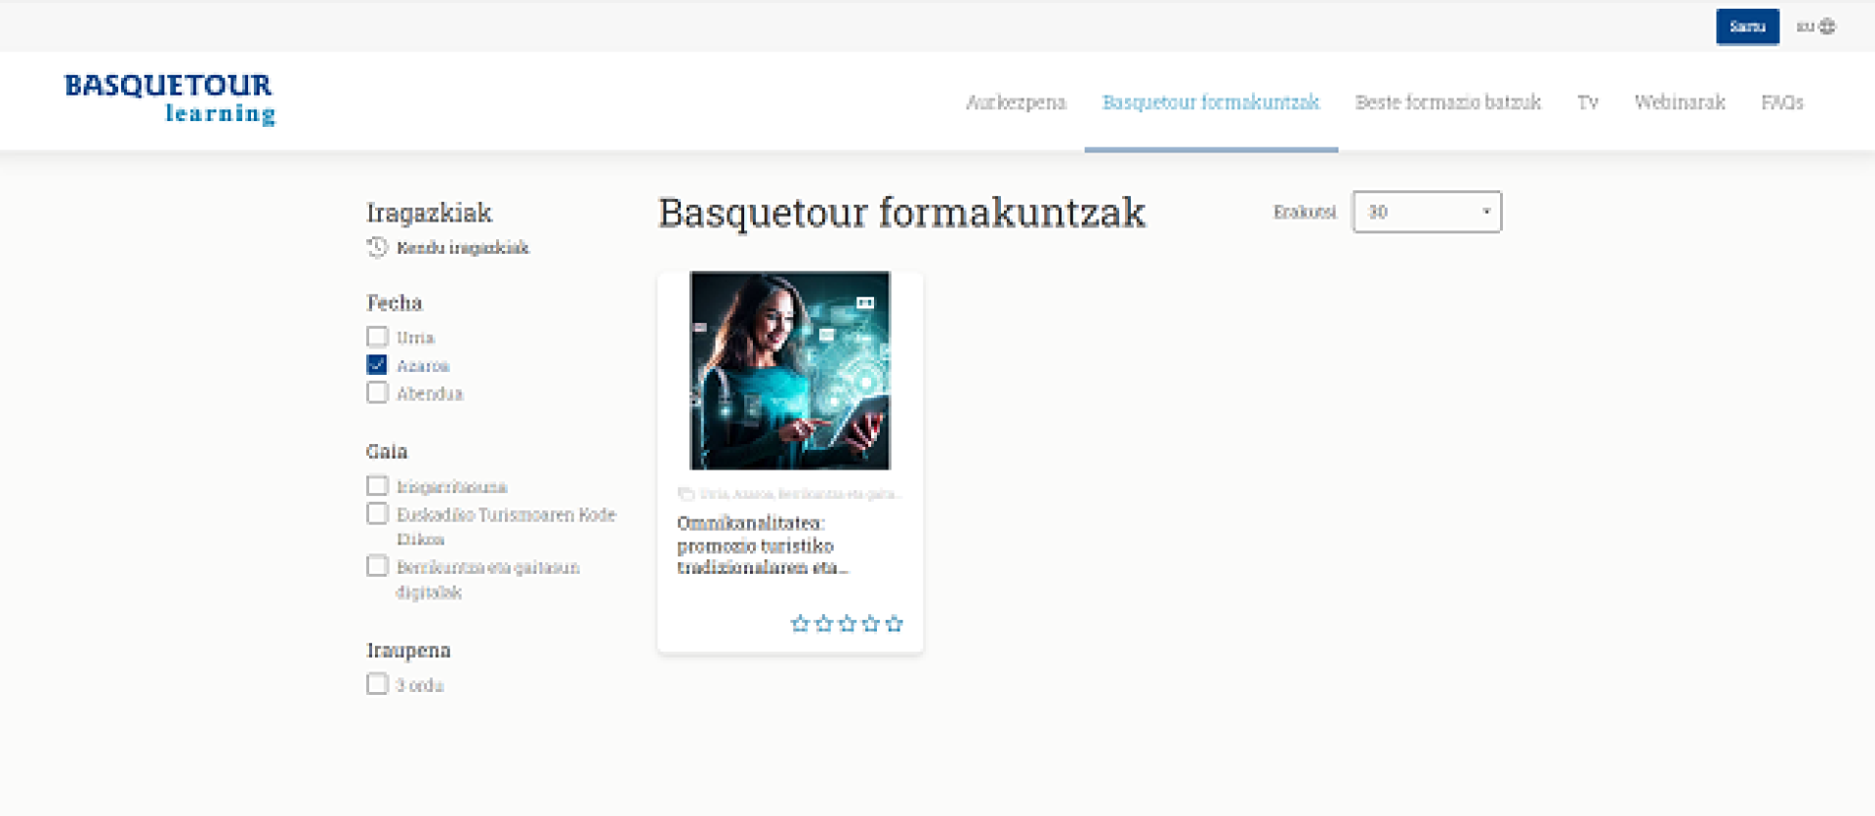This screenshot has width=1875, height=816.
Task: Uncheck the Azaroa date filter
Action: tap(377, 365)
